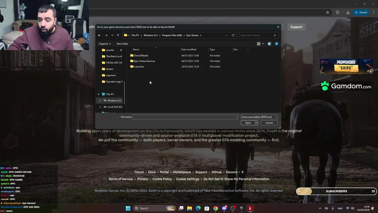The width and height of the screenshot is (378, 213).
Task: Open the GitHub footer link
Action: click(216, 172)
